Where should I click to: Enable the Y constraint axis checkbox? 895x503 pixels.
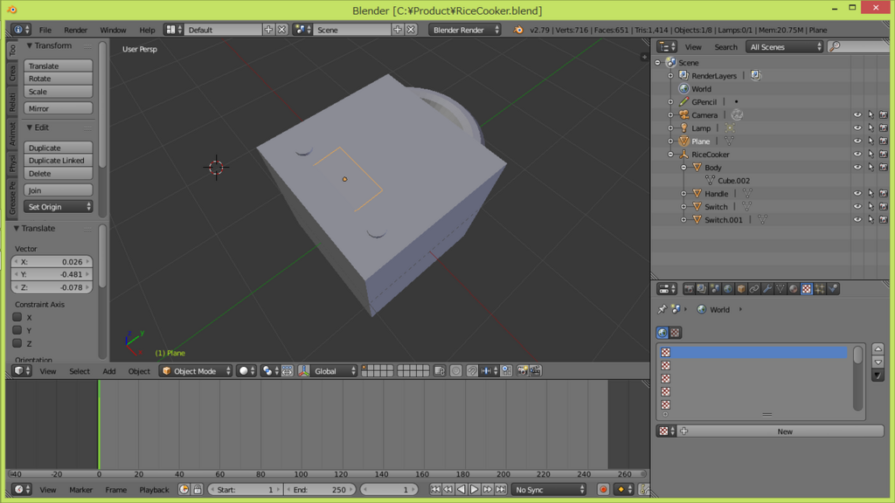[17, 330]
